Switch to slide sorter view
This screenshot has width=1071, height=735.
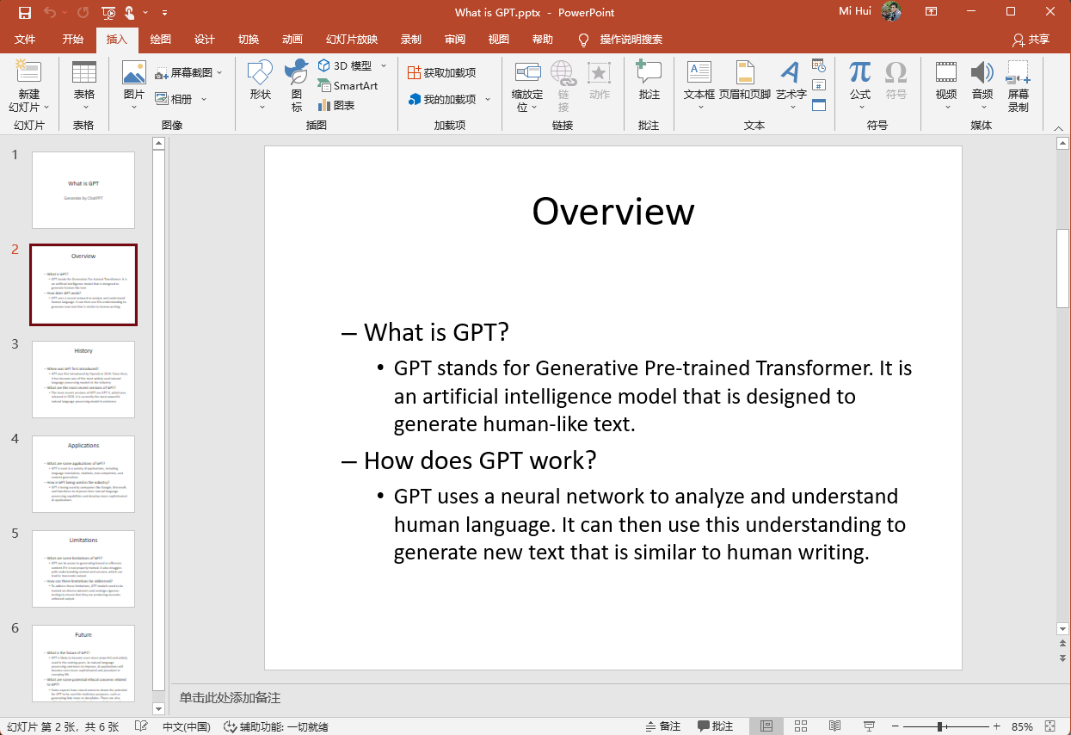pyautogui.click(x=801, y=726)
